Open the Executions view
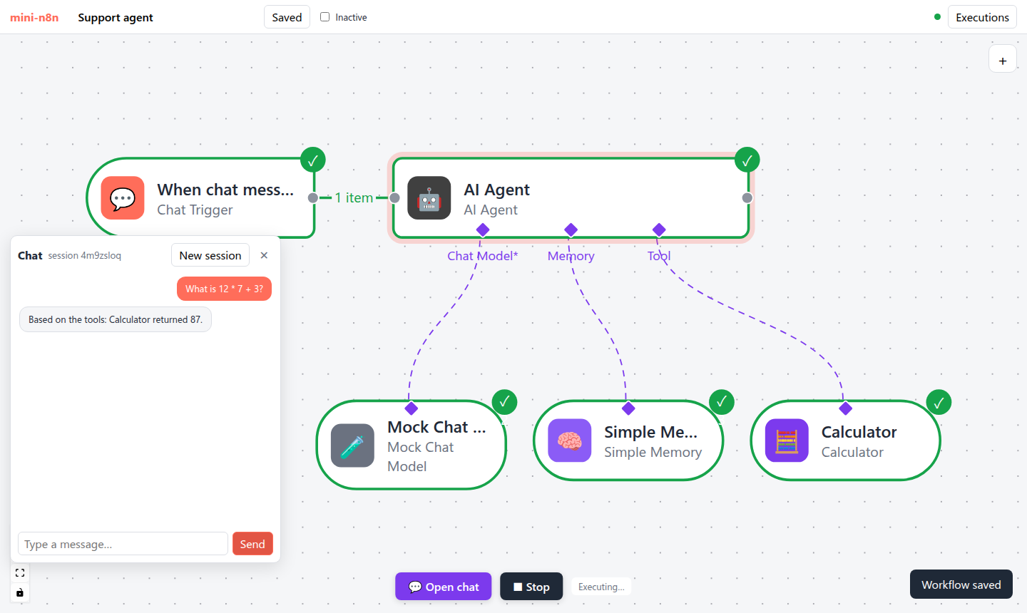Screen dimensions: 1027x613 coord(982,17)
